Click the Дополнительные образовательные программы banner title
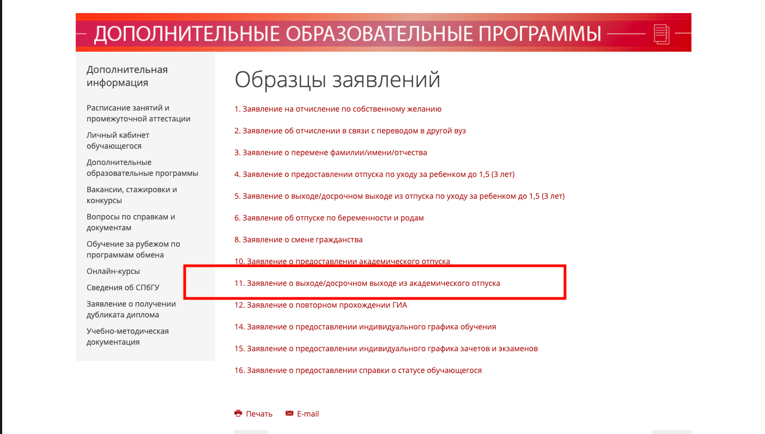 coord(348,34)
